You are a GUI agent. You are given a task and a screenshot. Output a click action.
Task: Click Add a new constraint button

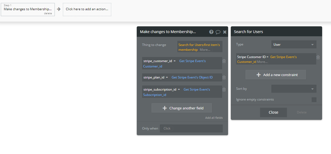click(276, 75)
